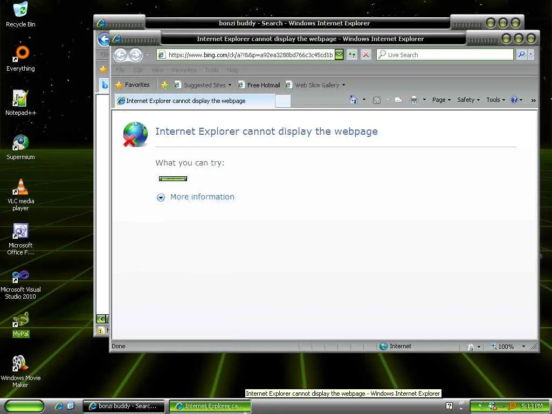Click the Bing tab icon in background window
The width and height of the screenshot is (552, 414).
tap(105, 85)
